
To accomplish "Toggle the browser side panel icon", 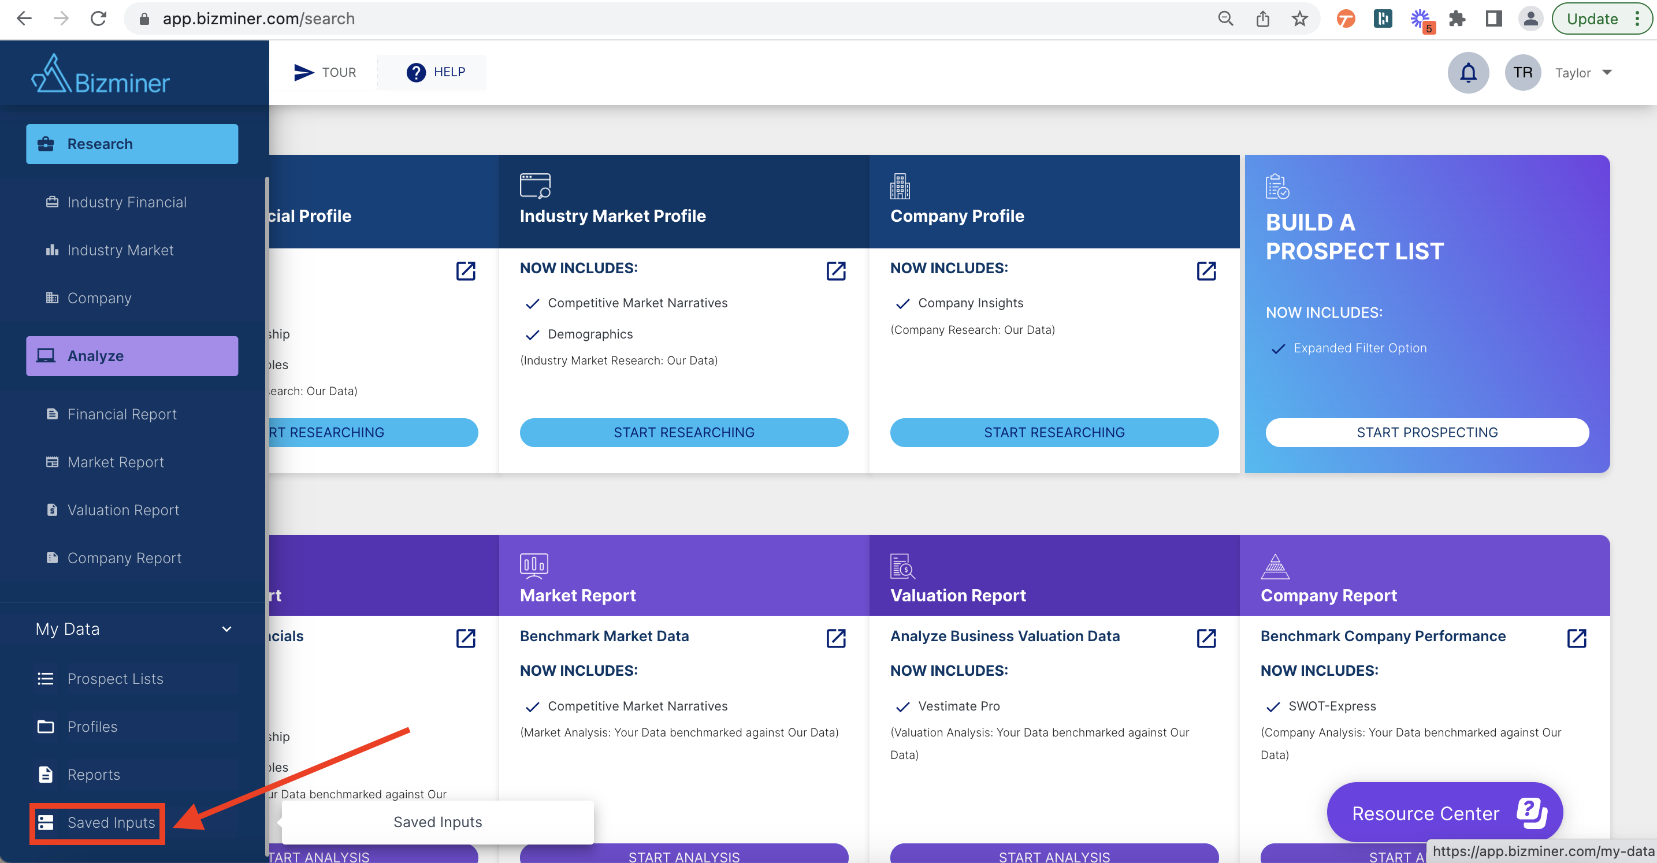I will pyautogui.click(x=1493, y=18).
